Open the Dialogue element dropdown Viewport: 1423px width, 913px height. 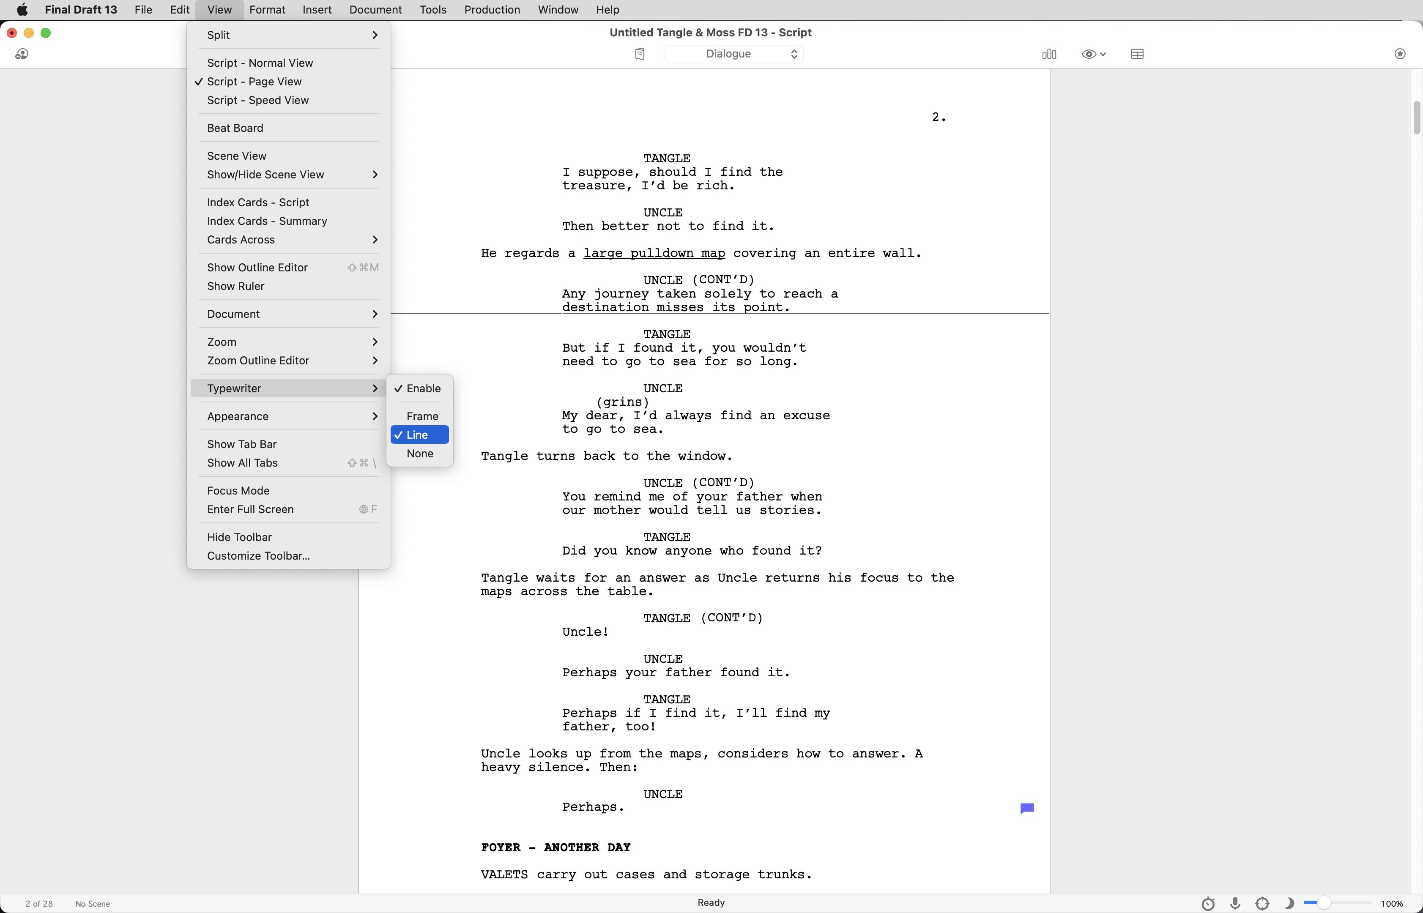tap(733, 53)
